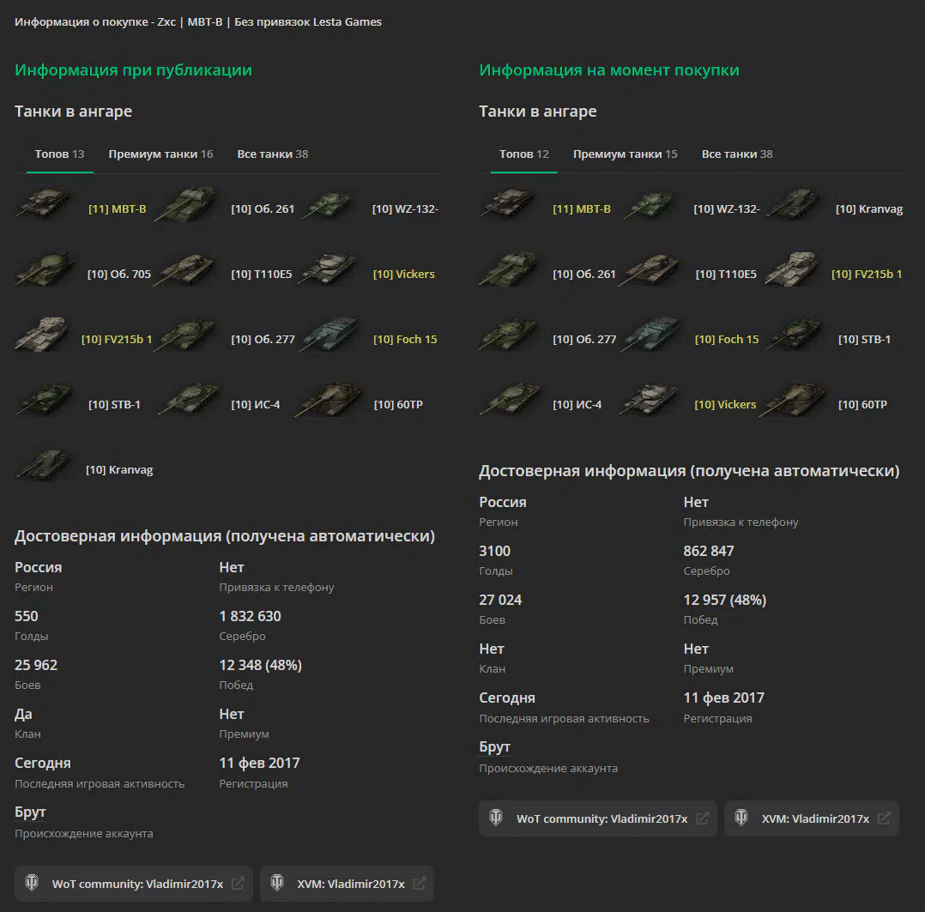Click 60TP tank image in purchase panel
The image size is (925, 912).
click(793, 400)
